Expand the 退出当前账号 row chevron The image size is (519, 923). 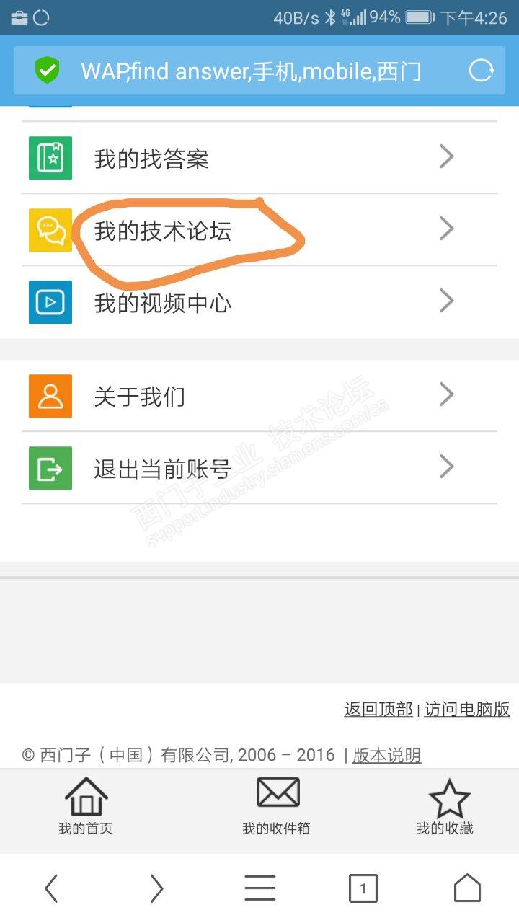click(447, 467)
